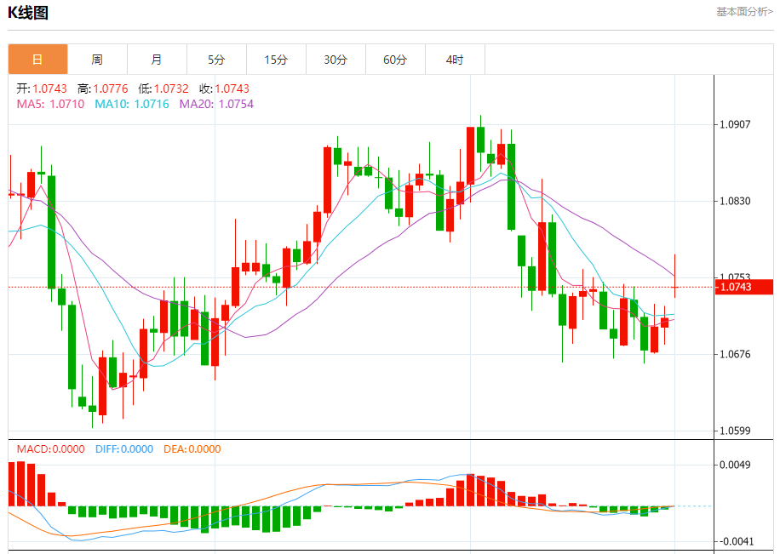Select the 日 daily chart tab
This screenshot has height=554, width=780.
click(x=37, y=60)
